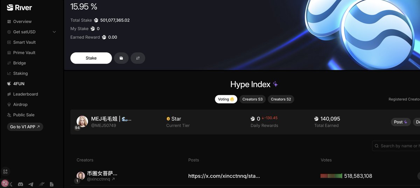Click the Earned Reward 0.00 value
This screenshot has width=420, height=188.
pyautogui.click(x=113, y=37)
